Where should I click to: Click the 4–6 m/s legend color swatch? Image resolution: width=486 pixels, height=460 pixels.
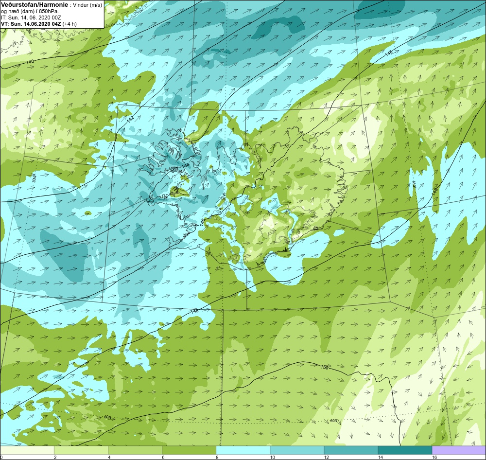coord(135,450)
